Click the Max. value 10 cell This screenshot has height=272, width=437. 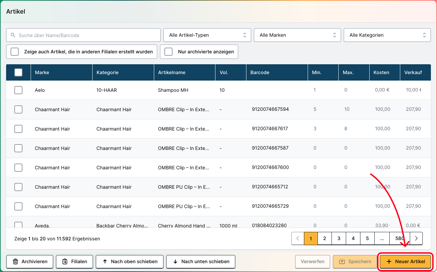(x=347, y=109)
